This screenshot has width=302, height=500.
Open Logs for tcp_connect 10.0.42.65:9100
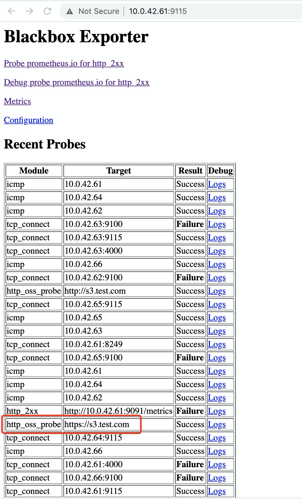pyautogui.click(x=217, y=358)
